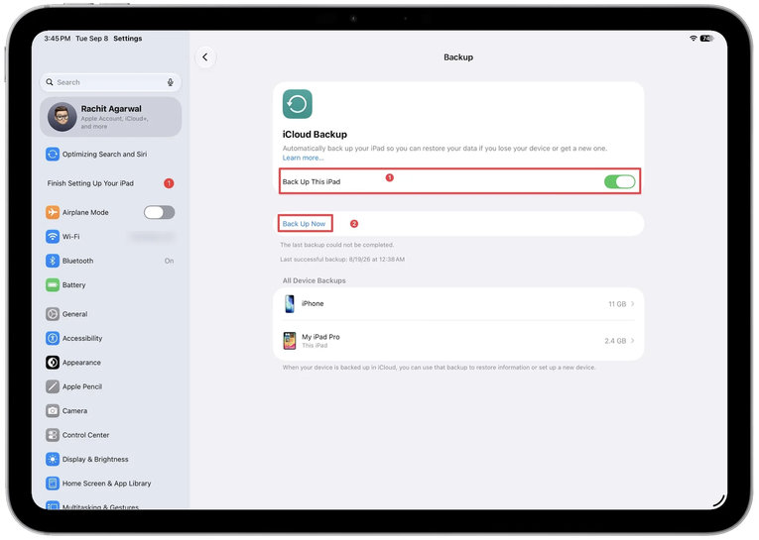This screenshot has width=759, height=540.
Task: Click the Control Center icon
Action: 53,435
